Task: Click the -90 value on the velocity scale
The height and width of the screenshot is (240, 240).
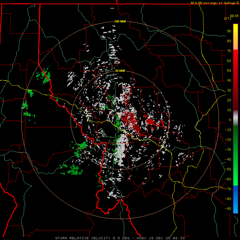Action: (x=228, y=209)
